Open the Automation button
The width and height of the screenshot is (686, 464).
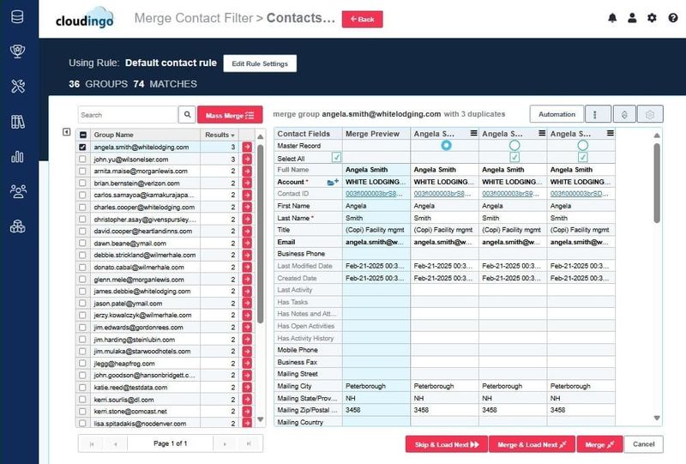coord(557,114)
